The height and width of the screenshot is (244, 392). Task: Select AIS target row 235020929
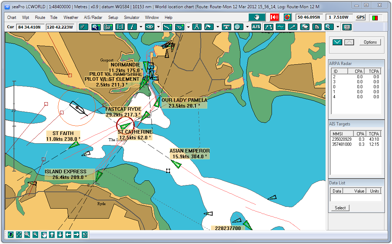point(356,139)
